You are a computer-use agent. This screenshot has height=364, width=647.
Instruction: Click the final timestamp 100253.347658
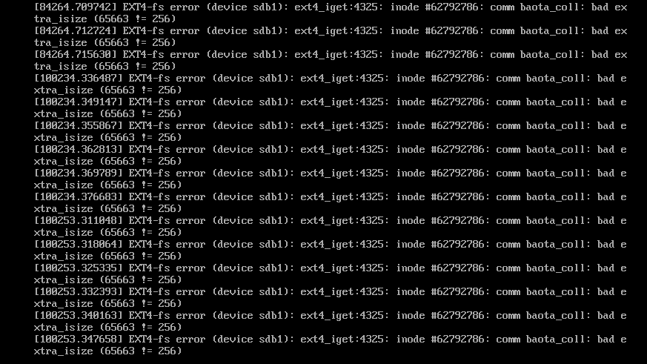tap(79, 340)
